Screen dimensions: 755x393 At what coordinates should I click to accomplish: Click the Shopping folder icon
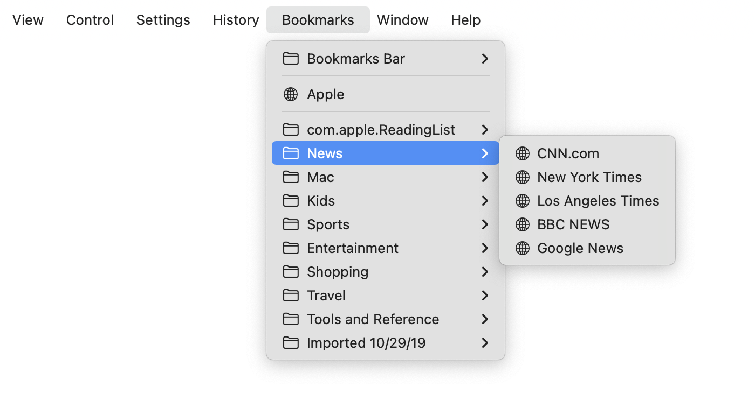tap(291, 272)
